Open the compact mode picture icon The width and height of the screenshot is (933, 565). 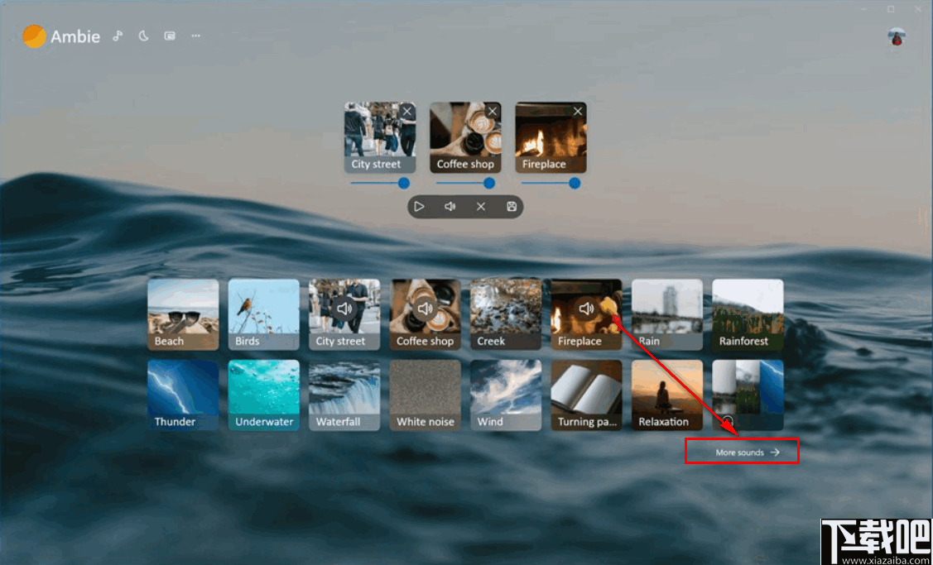170,36
